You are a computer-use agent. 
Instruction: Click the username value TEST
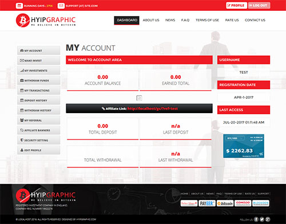point(244,73)
